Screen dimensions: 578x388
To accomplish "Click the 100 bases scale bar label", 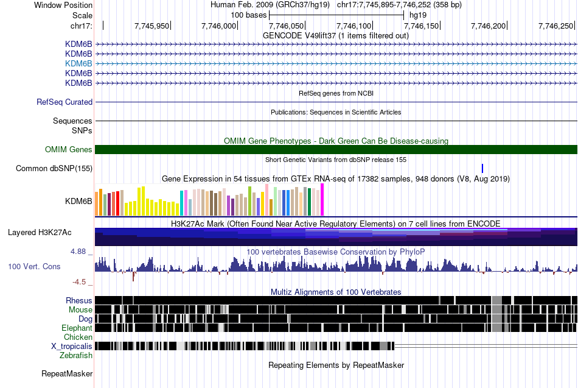I will pyautogui.click(x=248, y=15).
